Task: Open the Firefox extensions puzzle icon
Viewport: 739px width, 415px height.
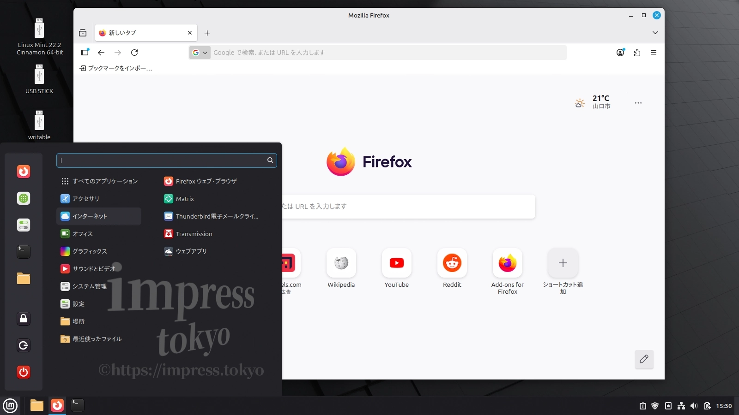Action: pyautogui.click(x=637, y=53)
